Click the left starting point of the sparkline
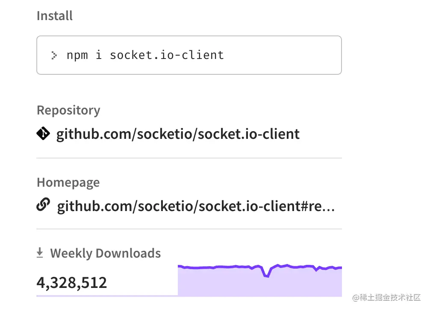430x311 pixels. click(x=179, y=266)
